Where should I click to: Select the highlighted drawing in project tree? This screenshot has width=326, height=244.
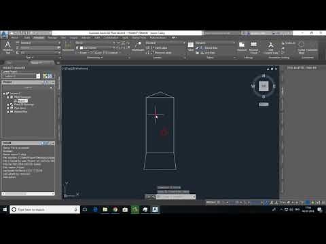coord(22,101)
